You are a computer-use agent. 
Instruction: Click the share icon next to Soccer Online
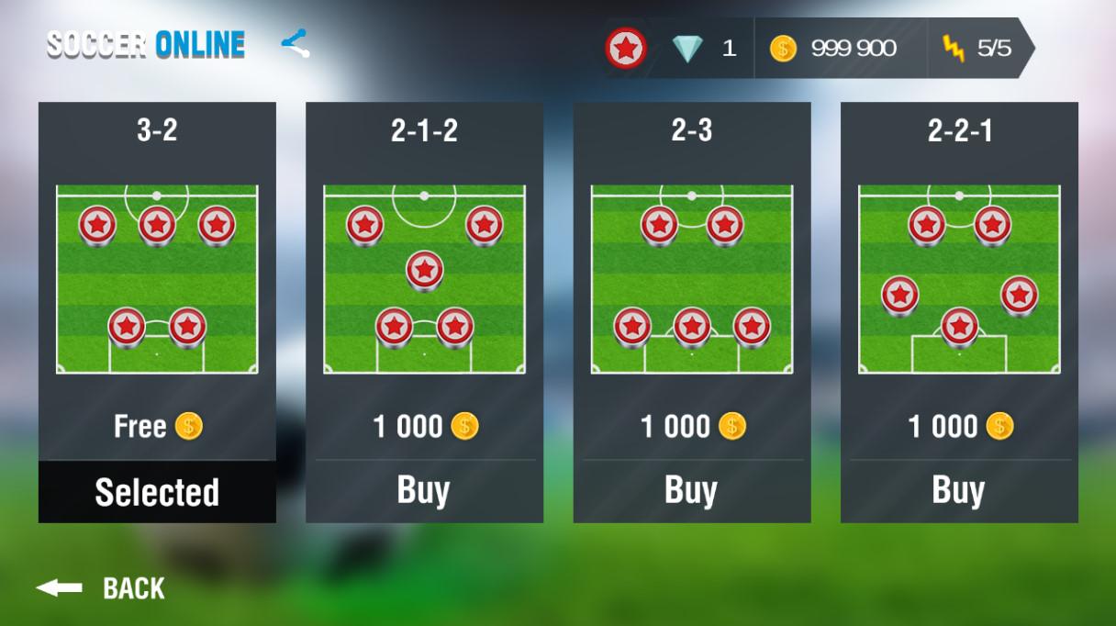(295, 43)
